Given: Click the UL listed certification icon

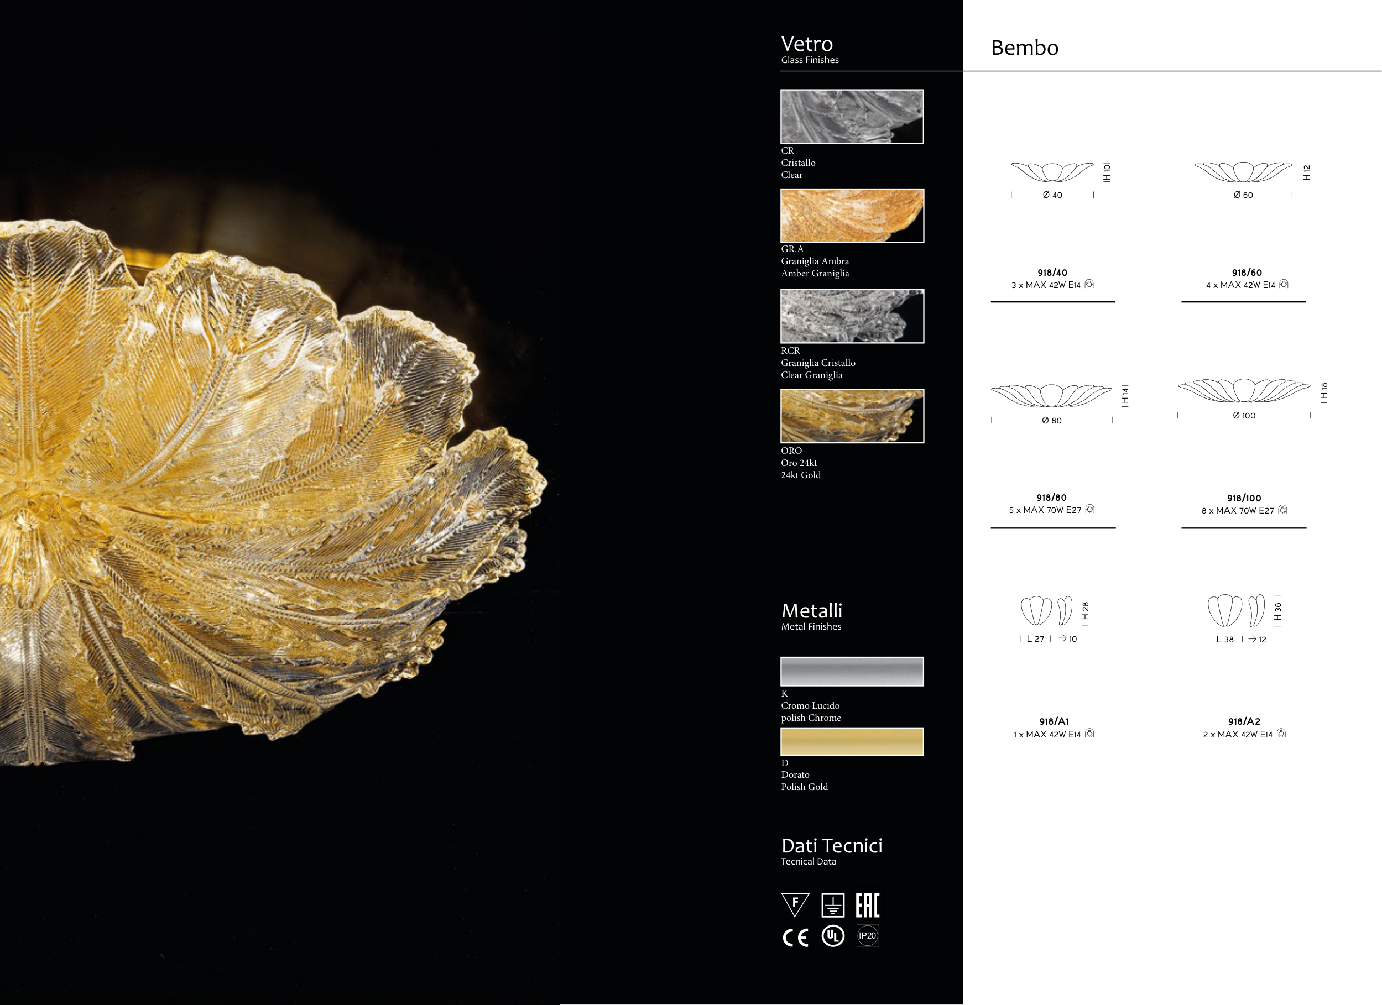Looking at the screenshot, I should coord(833,936).
